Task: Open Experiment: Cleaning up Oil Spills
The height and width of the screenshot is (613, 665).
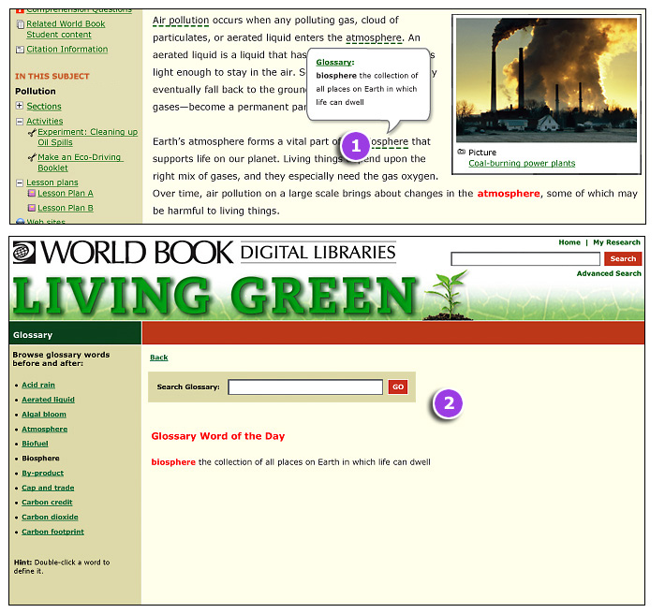Action: point(87,138)
